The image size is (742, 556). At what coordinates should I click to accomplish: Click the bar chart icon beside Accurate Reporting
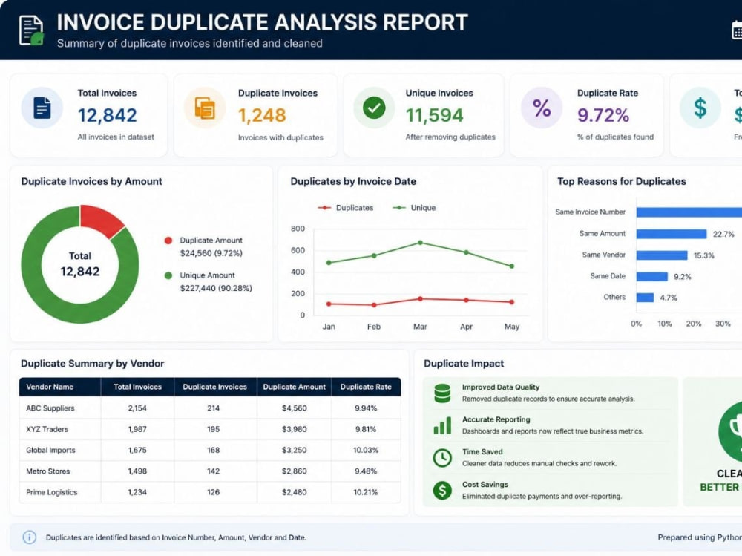pyautogui.click(x=442, y=425)
